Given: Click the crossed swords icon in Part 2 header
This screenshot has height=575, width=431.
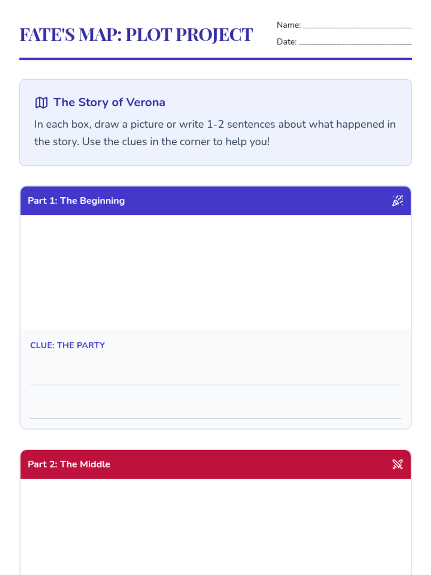Looking at the screenshot, I should [398, 464].
